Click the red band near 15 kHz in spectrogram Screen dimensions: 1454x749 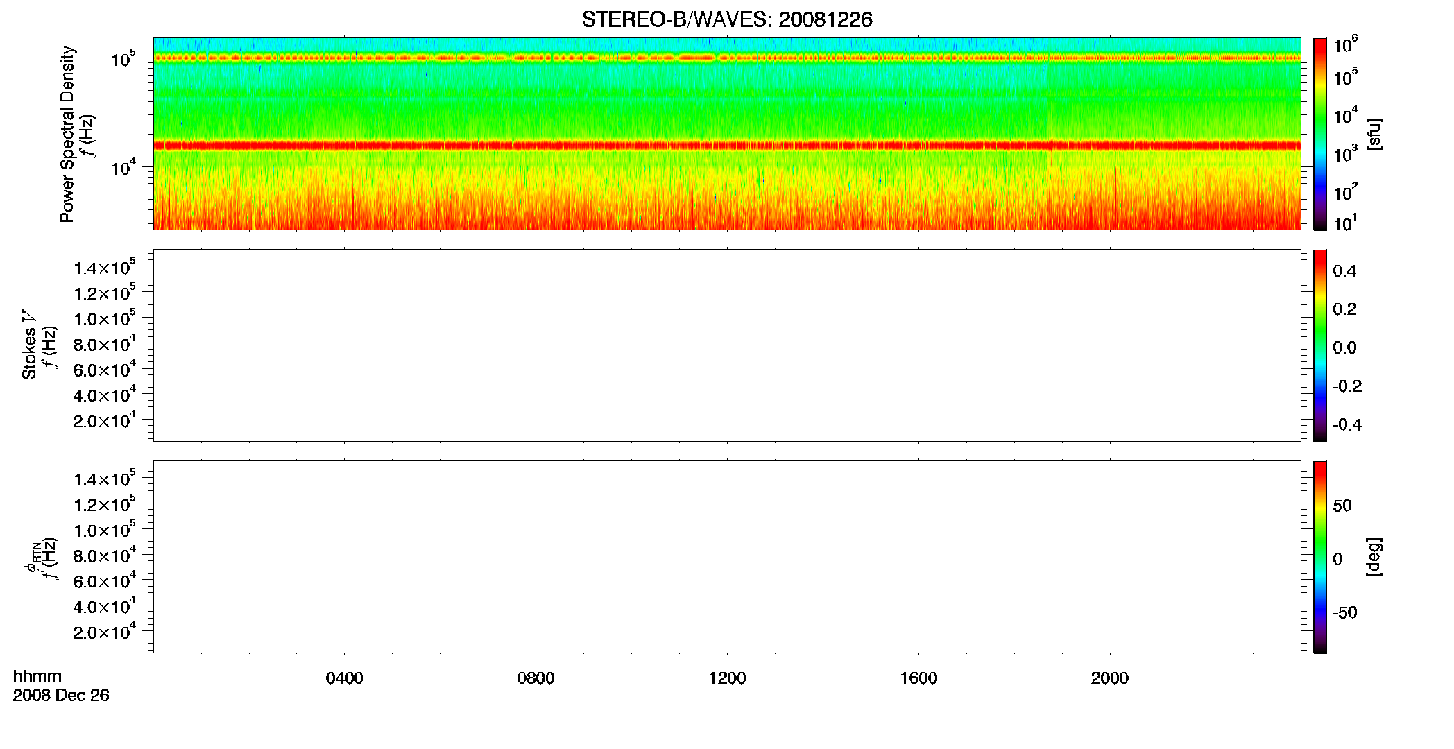pos(727,146)
